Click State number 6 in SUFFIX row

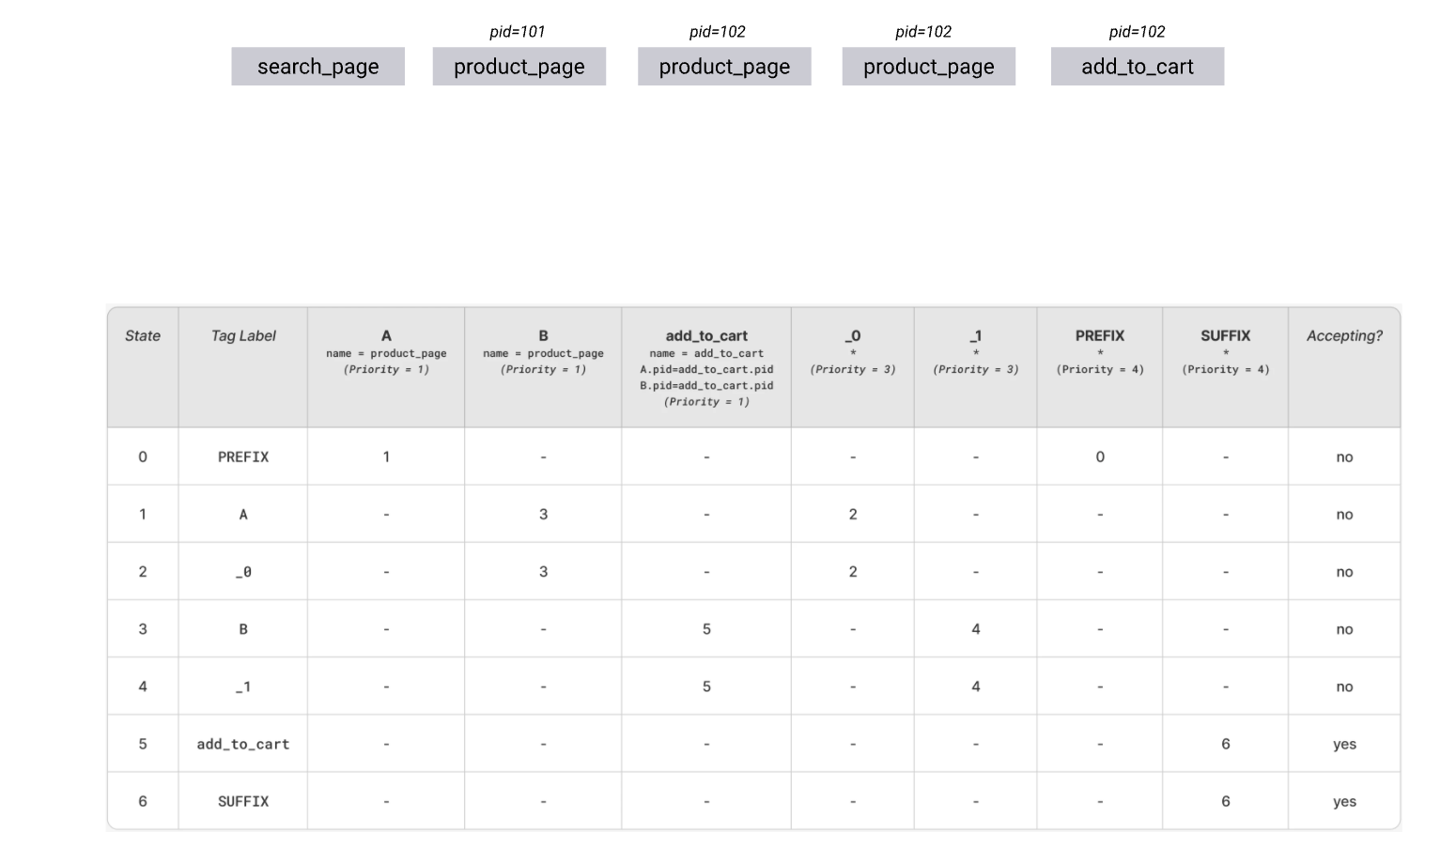click(x=143, y=801)
